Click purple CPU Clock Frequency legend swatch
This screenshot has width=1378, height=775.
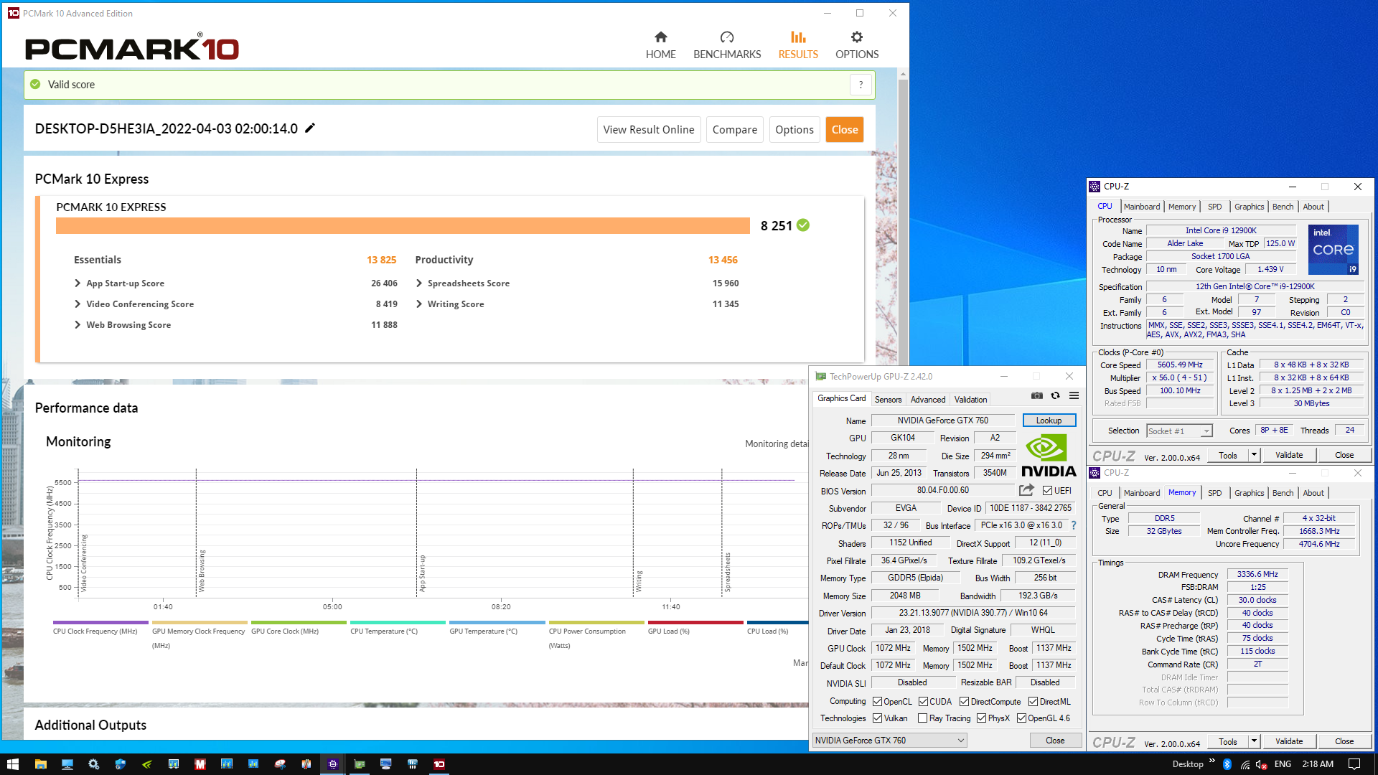pyautogui.click(x=100, y=622)
